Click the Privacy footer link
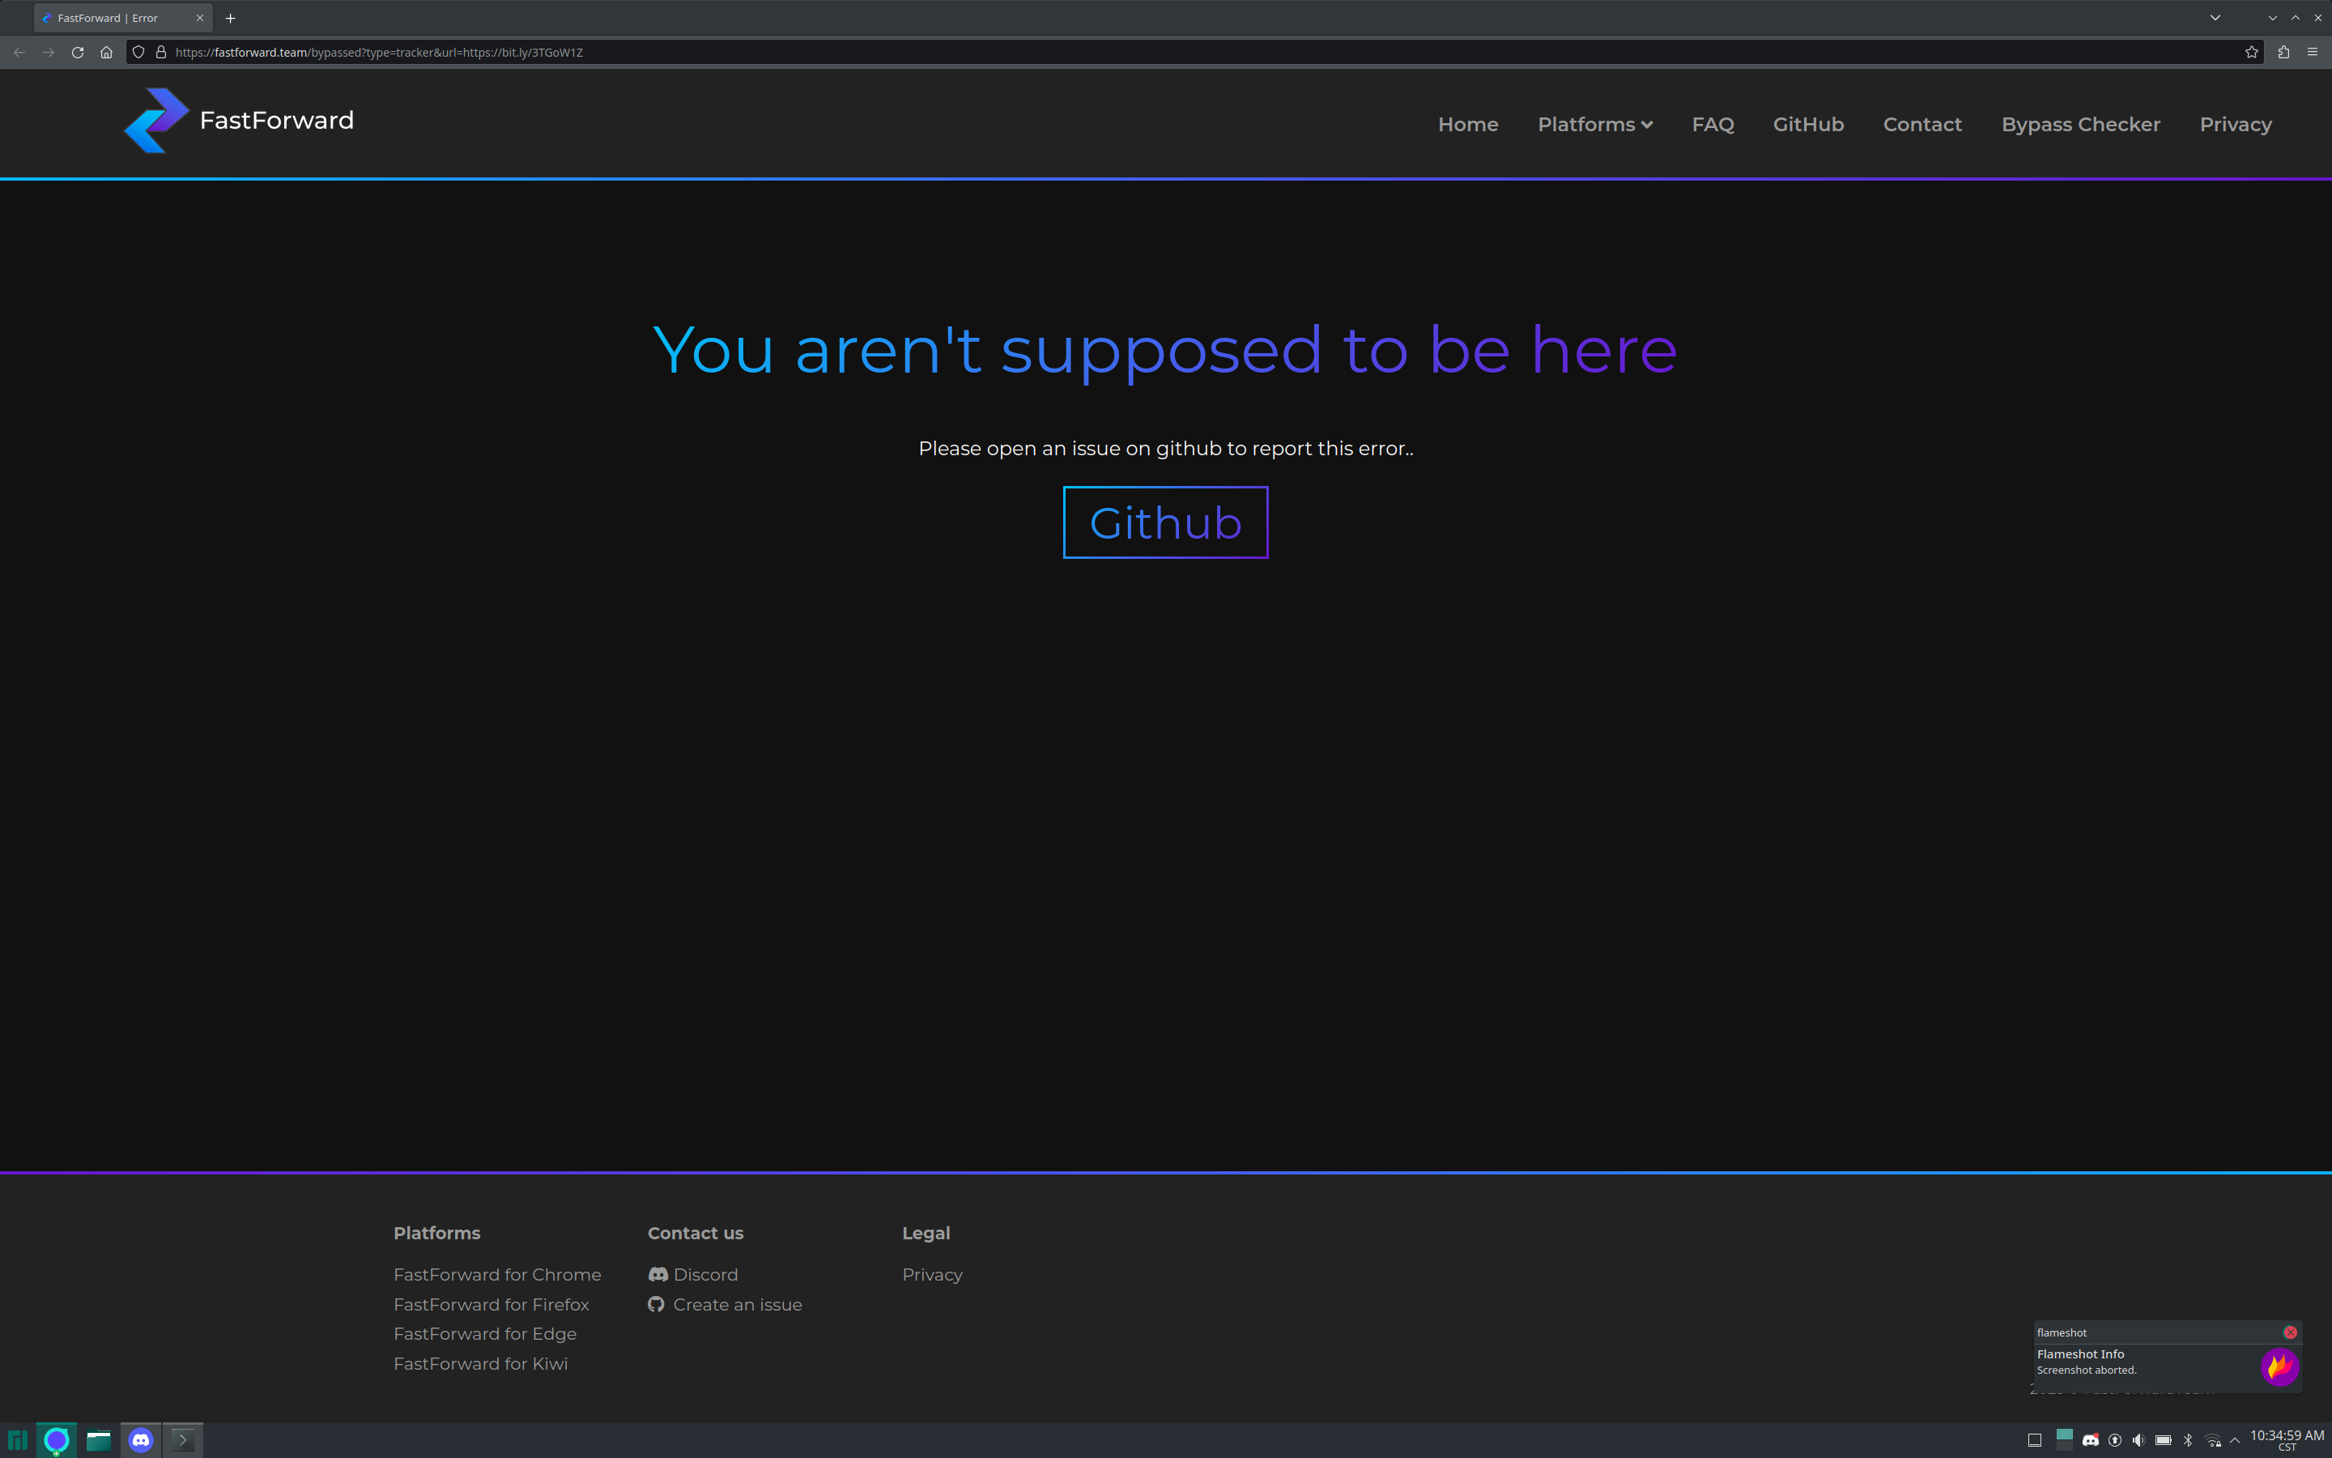The image size is (2332, 1458). click(932, 1273)
